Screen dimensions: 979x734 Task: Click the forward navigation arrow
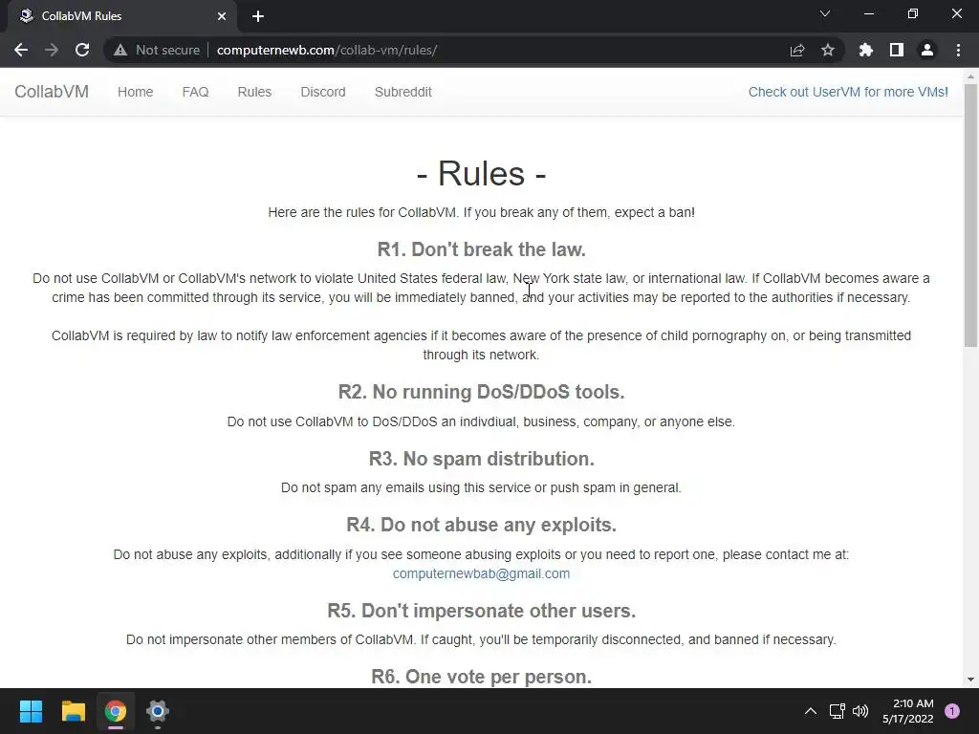[x=52, y=50]
